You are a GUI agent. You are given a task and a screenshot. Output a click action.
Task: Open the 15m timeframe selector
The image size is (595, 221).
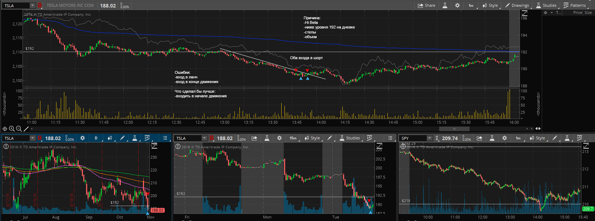coord(293,138)
